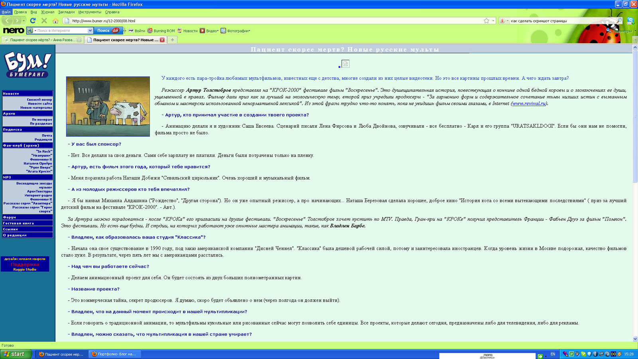Open the Инструменты menu

click(90, 12)
